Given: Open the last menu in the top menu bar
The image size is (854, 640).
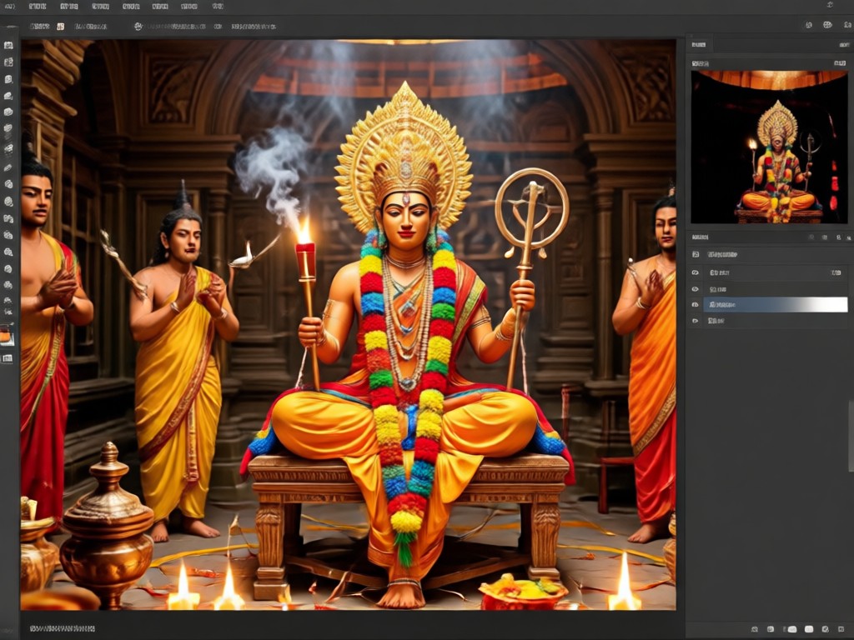Looking at the screenshot, I should coord(218,7).
